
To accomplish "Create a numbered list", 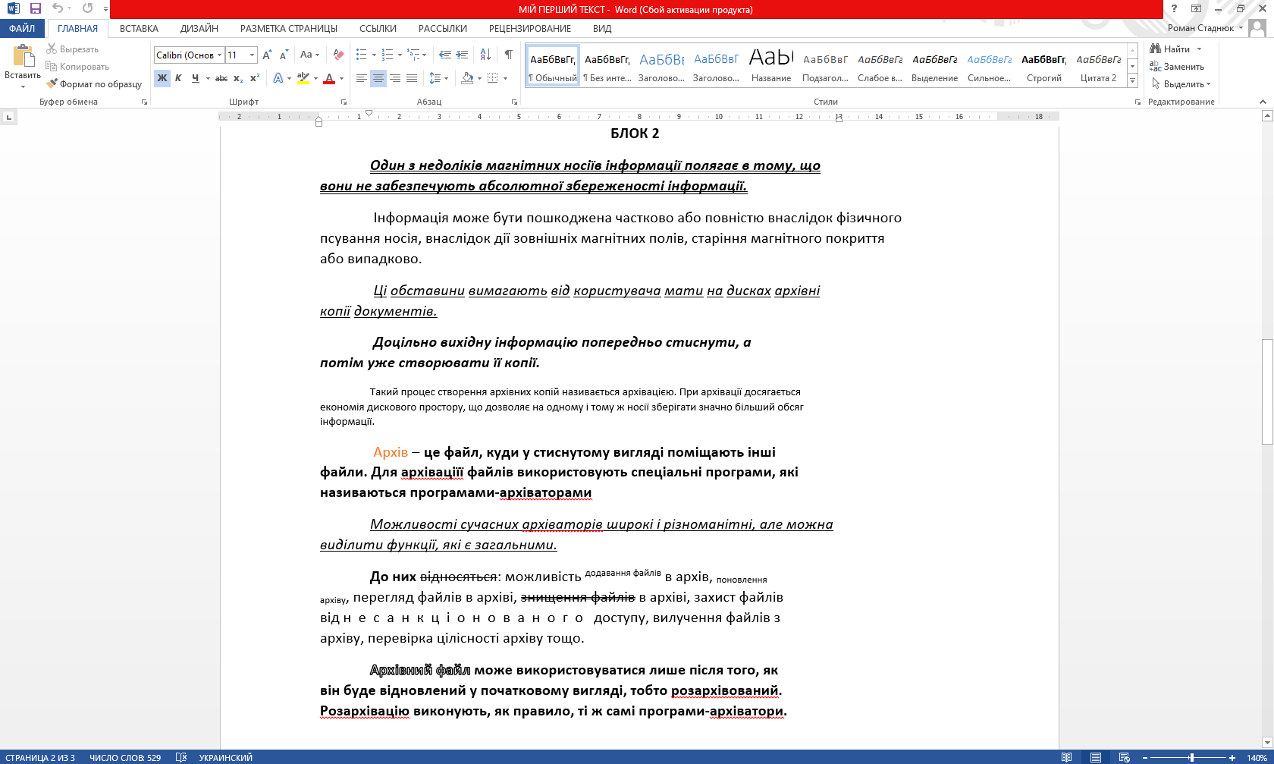I will 388,55.
